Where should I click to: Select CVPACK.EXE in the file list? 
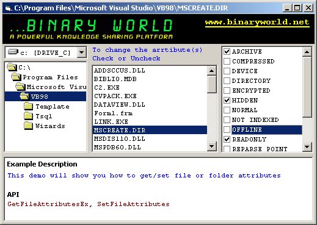pyautogui.click(x=150, y=96)
